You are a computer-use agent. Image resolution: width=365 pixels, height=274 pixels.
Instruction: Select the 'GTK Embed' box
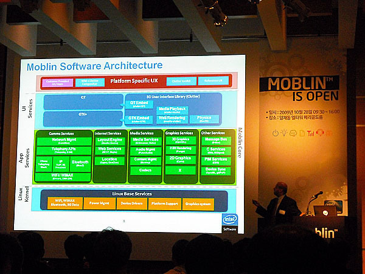coord(139,119)
